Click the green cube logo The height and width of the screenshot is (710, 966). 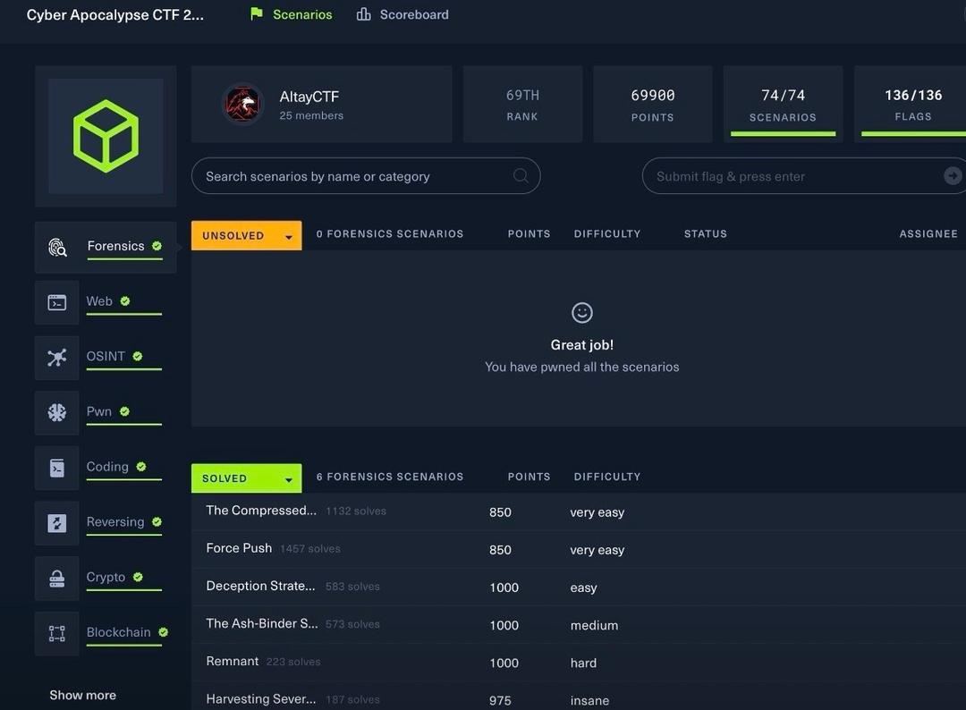point(106,136)
